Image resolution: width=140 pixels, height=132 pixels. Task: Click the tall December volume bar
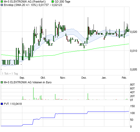pyautogui.click(x=88, y=97)
